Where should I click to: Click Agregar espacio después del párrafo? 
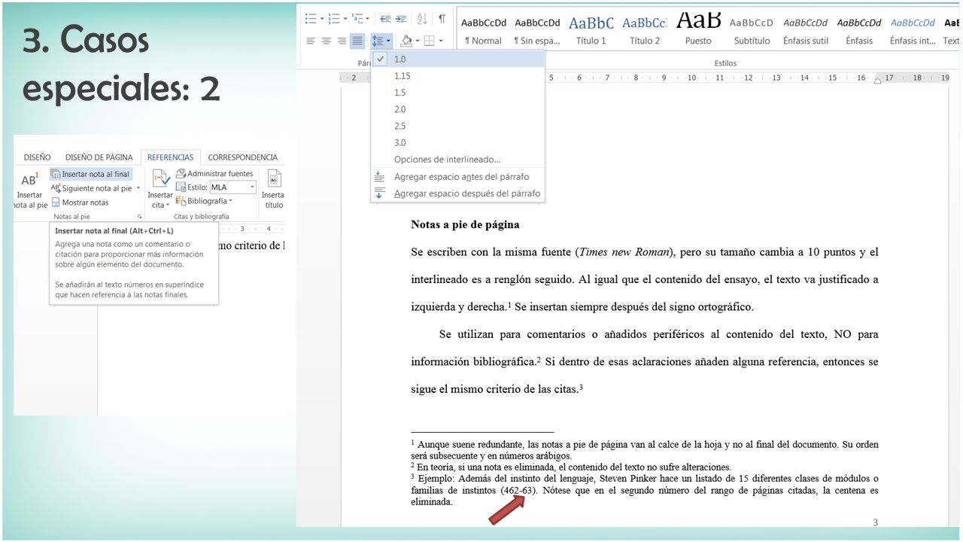(x=457, y=193)
